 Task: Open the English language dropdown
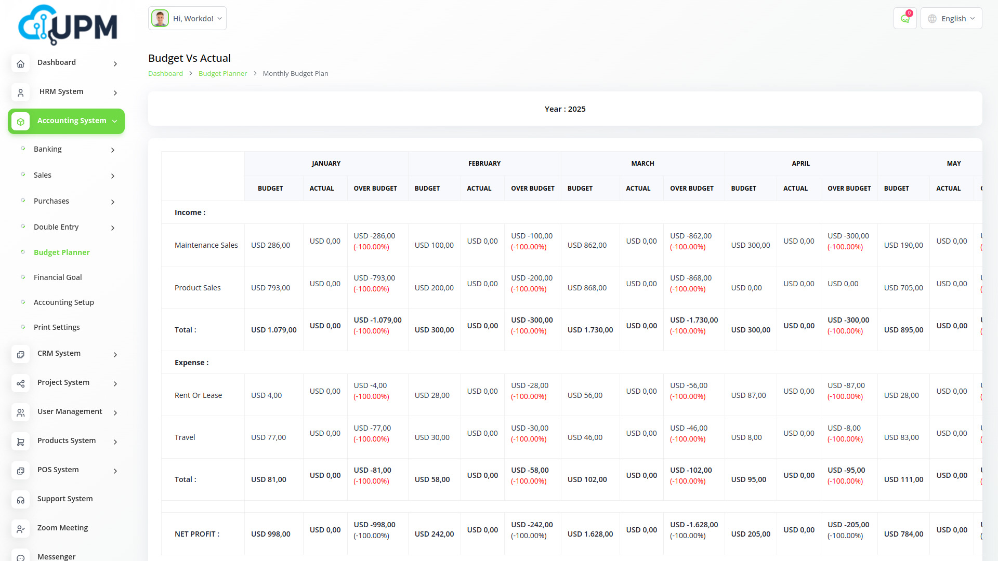[951, 19]
